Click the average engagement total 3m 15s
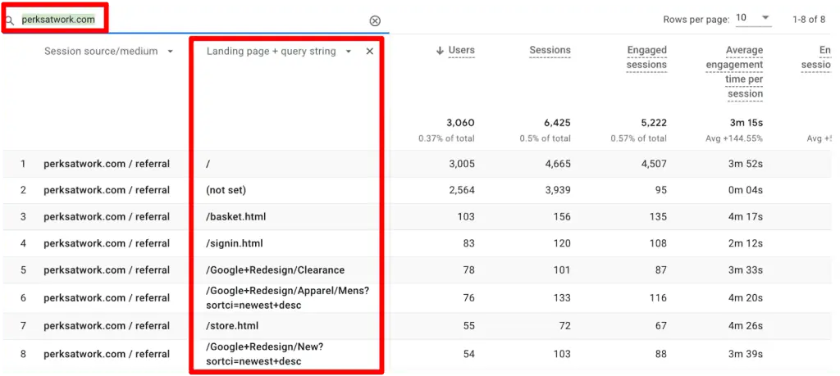The width and height of the screenshot is (840, 376). tap(746, 123)
